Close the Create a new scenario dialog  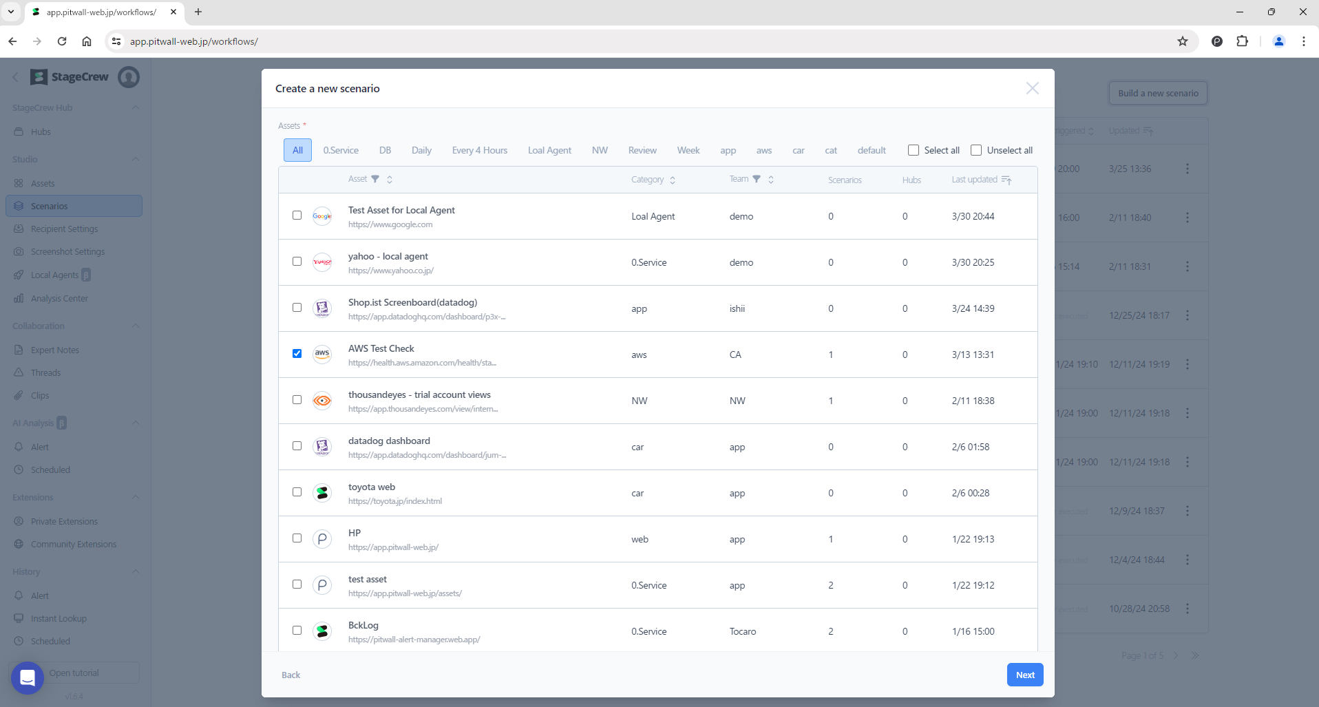tap(1032, 88)
